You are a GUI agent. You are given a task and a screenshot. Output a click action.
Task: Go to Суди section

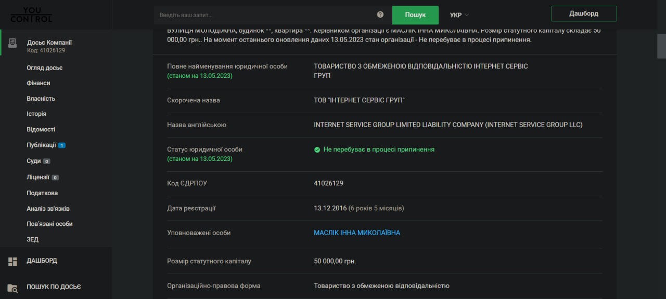pyautogui.click(x=34, y=161)
